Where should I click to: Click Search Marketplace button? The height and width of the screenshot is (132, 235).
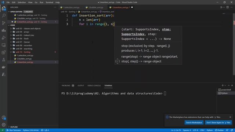tap(194, 122)
